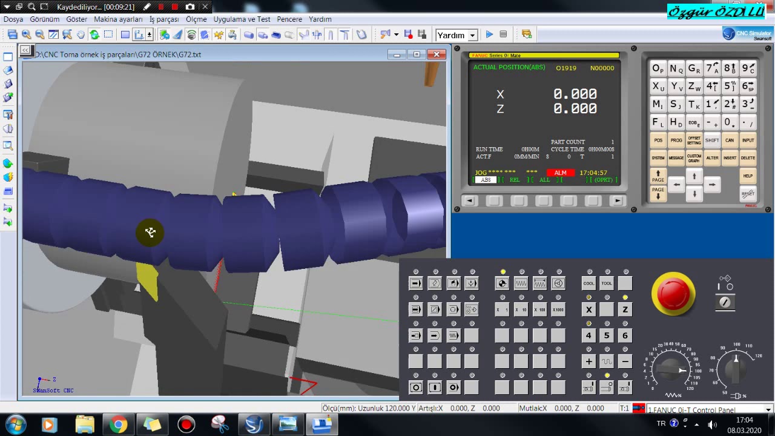Viewport: 775px width, 436px height.
Task: Click the MDI mode button on control panel
Action: pos(453,283)
